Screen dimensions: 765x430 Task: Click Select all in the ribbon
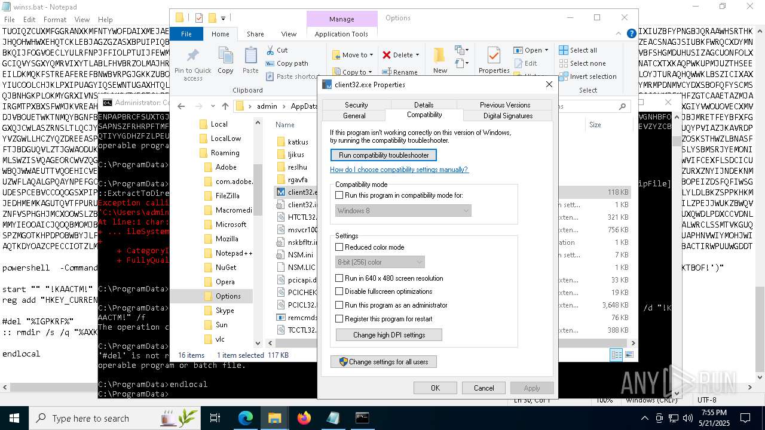coord(577,50)
